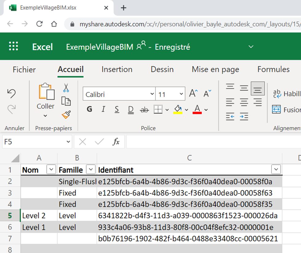Click the insert function fx icon

(x=116, y=142)
